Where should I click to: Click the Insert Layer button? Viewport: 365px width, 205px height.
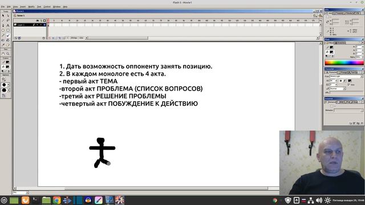(15, 38)
